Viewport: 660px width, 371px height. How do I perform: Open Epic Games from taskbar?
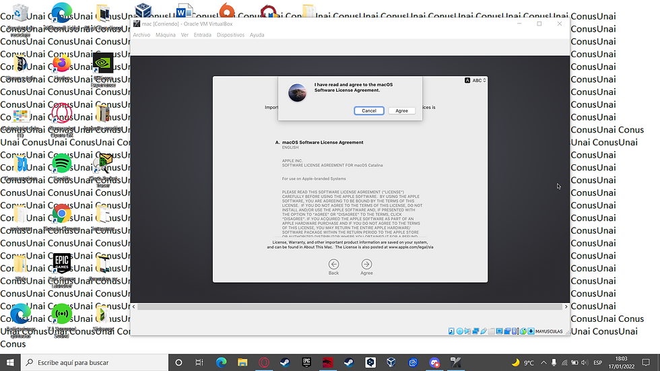tap(306, 362)
